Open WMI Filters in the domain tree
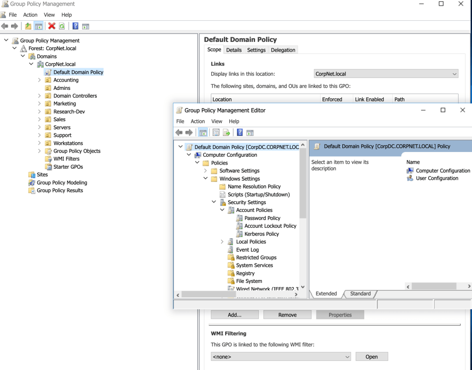472x370 pixels. 66,159
